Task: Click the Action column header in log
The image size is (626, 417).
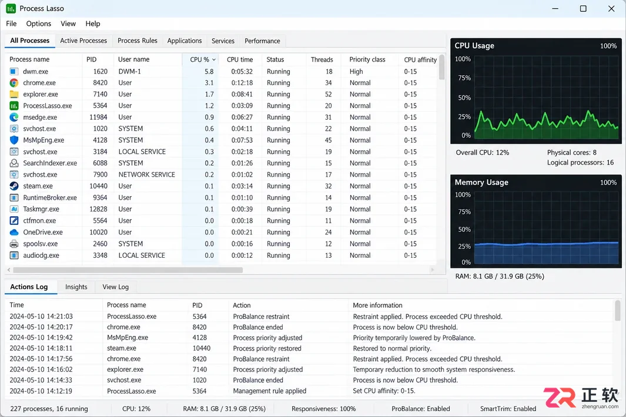Action: [x=289, y=305]
